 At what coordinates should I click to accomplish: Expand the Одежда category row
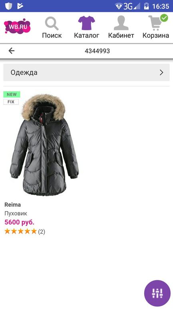coord(86,72)
